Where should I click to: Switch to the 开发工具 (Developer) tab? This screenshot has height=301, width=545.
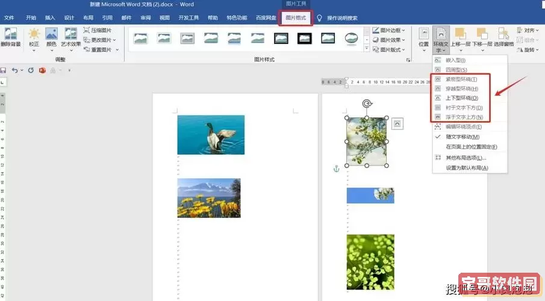[188, 17]
